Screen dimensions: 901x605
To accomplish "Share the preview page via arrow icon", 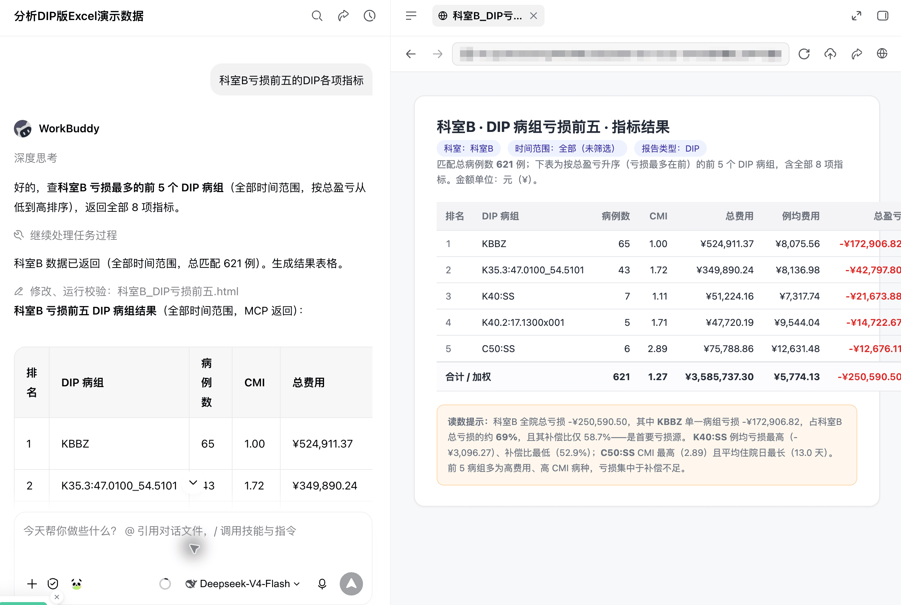I will click(856, 54).
